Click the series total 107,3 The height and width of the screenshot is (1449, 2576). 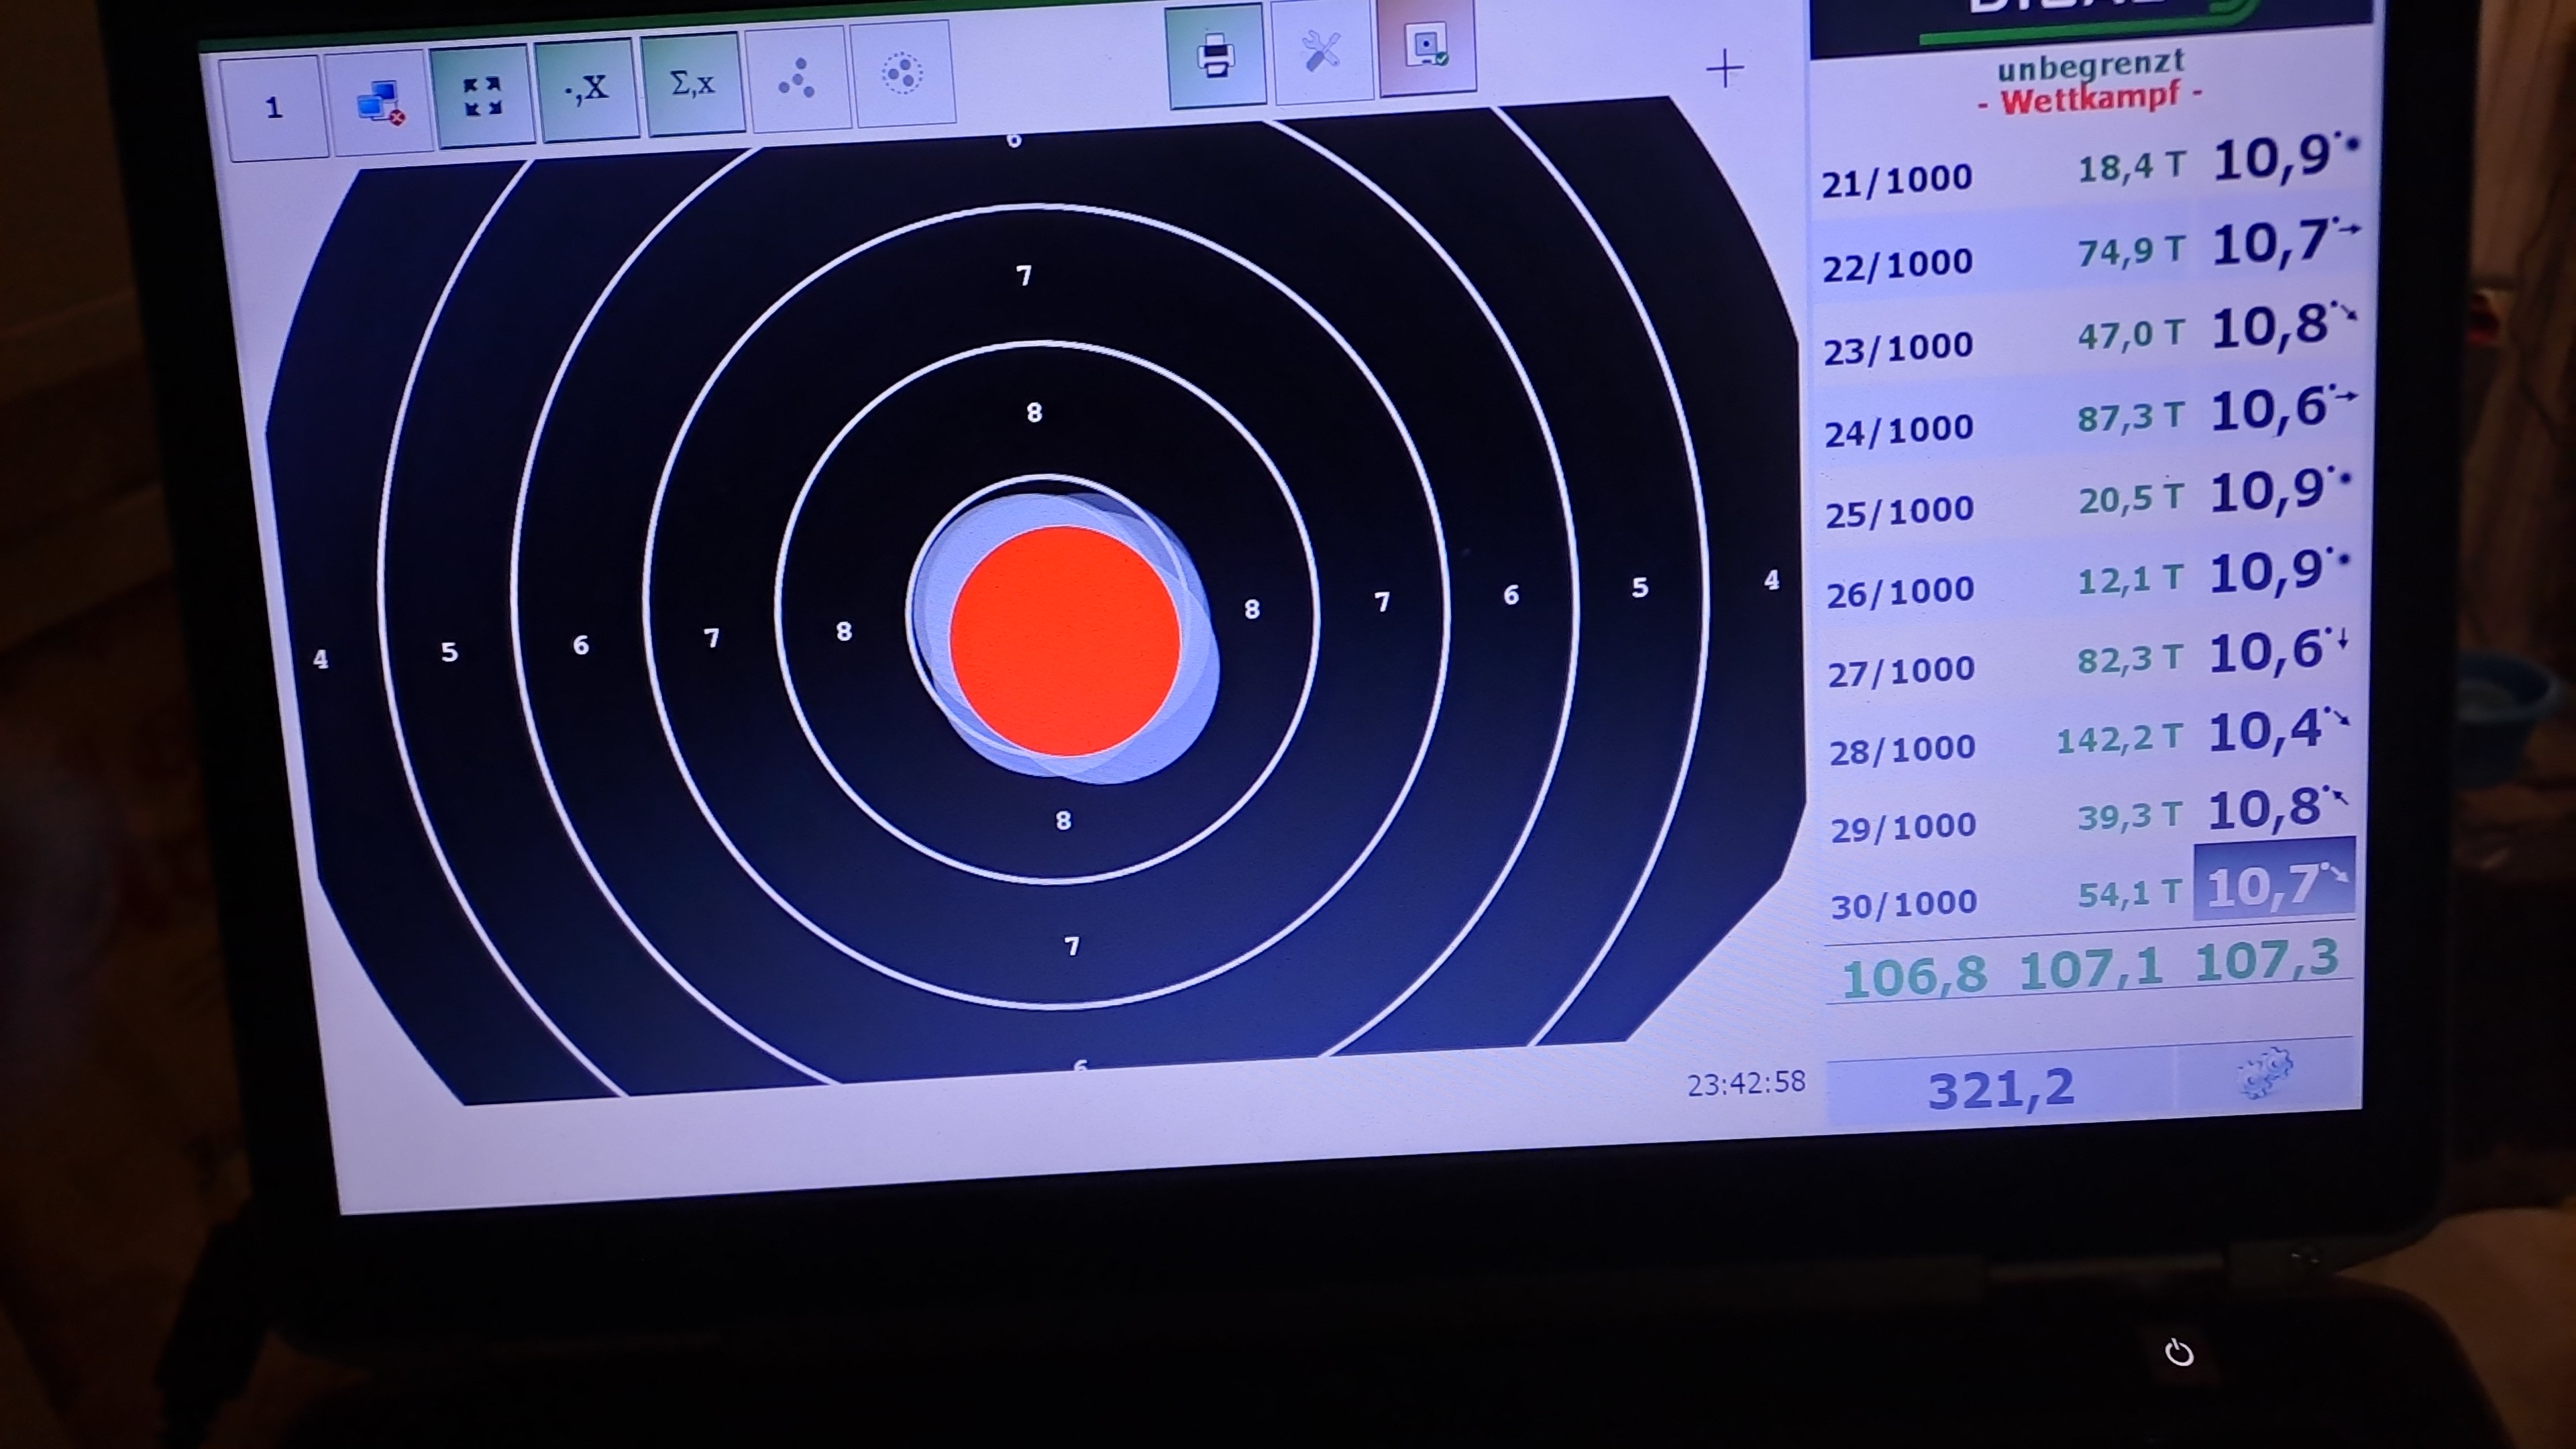tap(2267, 960)
